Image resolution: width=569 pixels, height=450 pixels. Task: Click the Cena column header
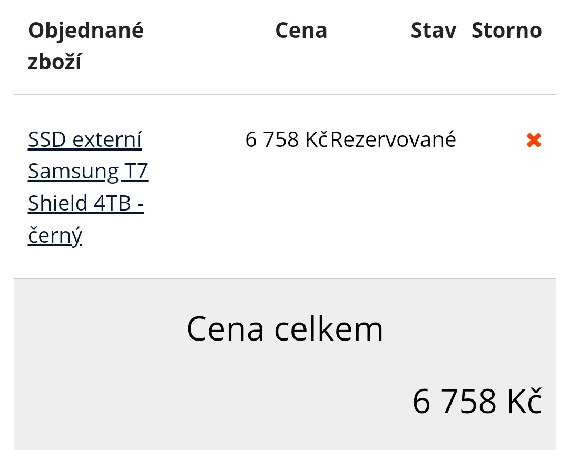point(301,31)
